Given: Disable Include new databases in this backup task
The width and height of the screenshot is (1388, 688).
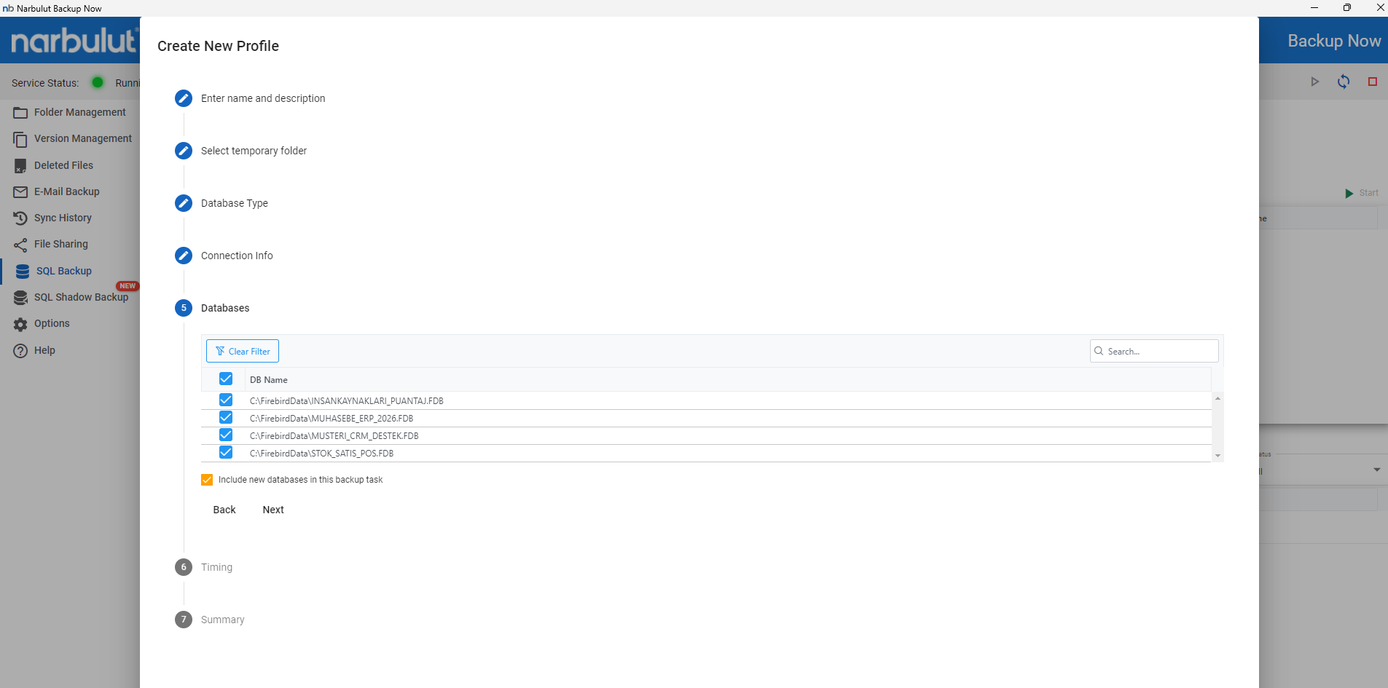Looking at the screenshot, I should pyautogui.click(x=207, y=480).
